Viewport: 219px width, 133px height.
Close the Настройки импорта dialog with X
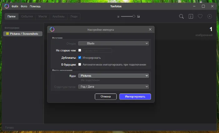tap(150, 30)
